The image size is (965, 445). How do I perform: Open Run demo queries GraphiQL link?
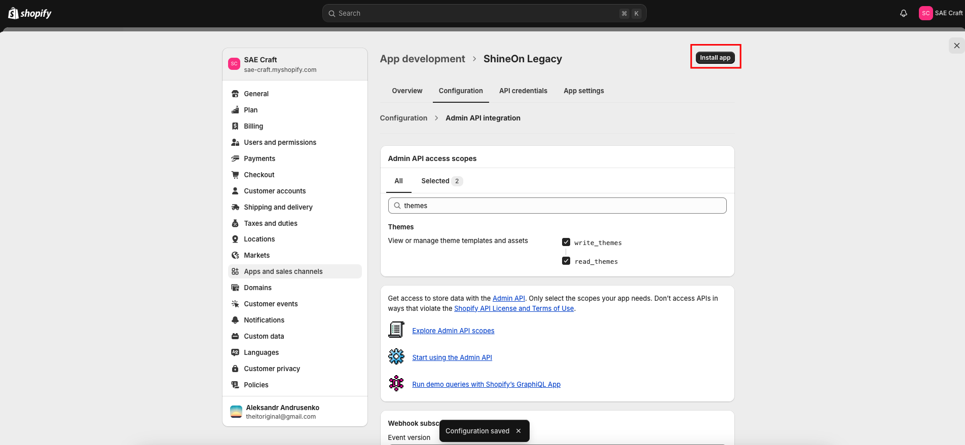click(486, 384)
